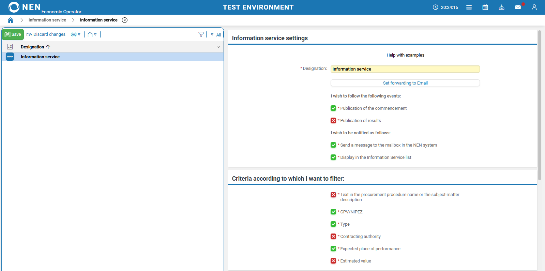The width and height of the screenshot is (545, 271).
Task: Close the Information service breadcrumb tab
Action: (x=125, y=20)
